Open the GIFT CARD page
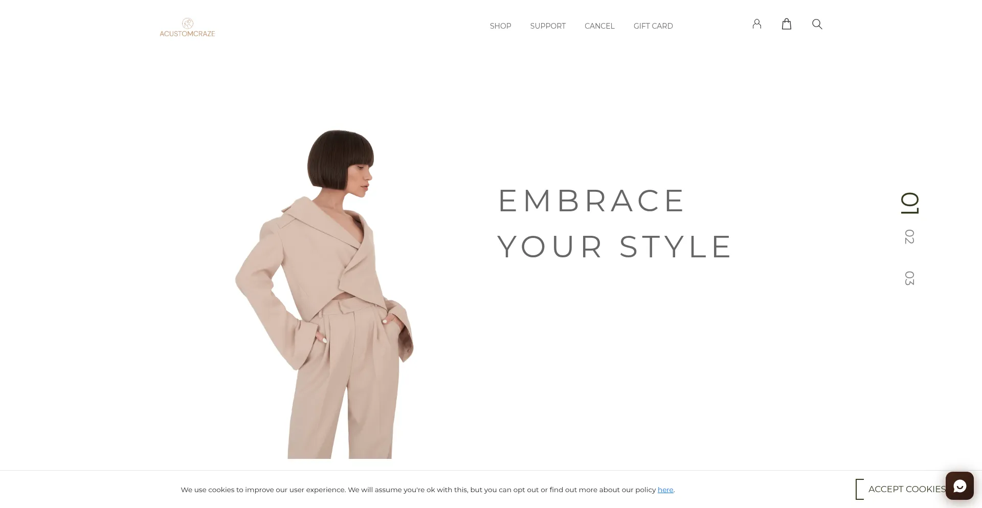Viewport: 982px width, 508px height. click(x=653, y=26)
